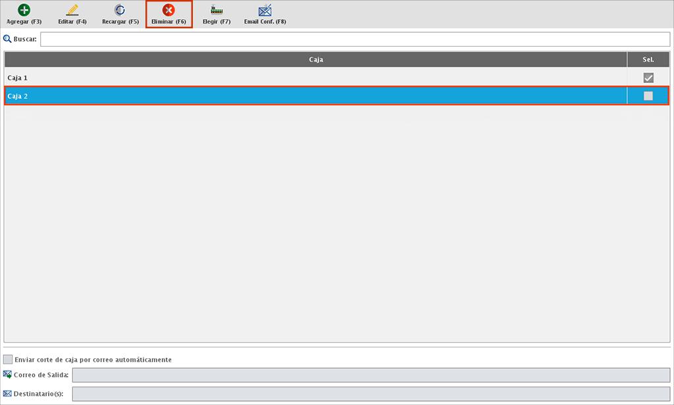
Task: Check the Sel. checkbox for Caja 2
Action: pyautogui.click(x=648, y=96)
